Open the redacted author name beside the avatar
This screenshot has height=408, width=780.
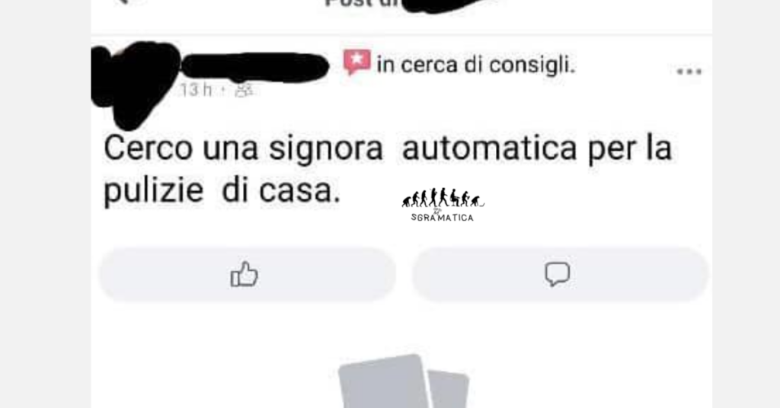[254, 66]
